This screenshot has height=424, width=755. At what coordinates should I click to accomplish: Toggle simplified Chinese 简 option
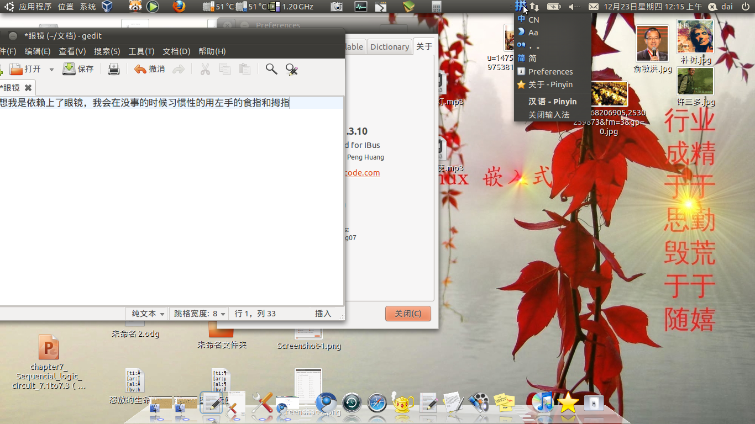[553, 58]
